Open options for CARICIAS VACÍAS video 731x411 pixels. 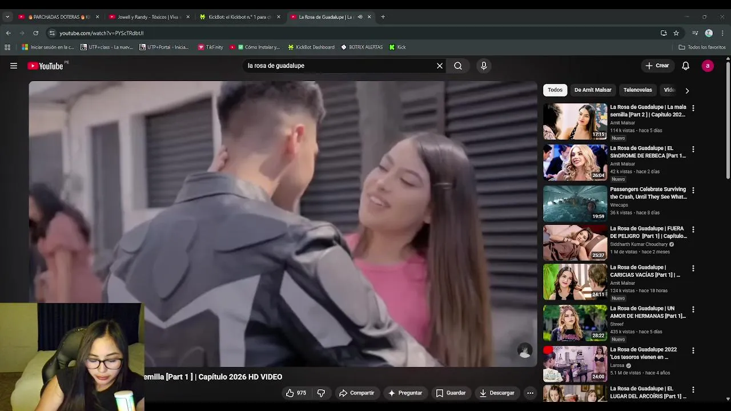point(693,268)
